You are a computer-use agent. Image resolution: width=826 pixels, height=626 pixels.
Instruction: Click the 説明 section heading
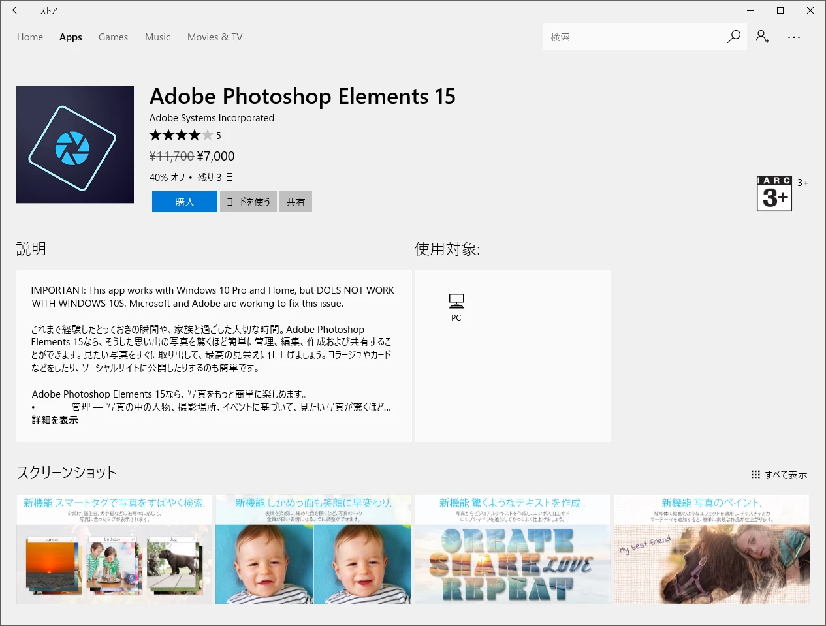(31, 249)
